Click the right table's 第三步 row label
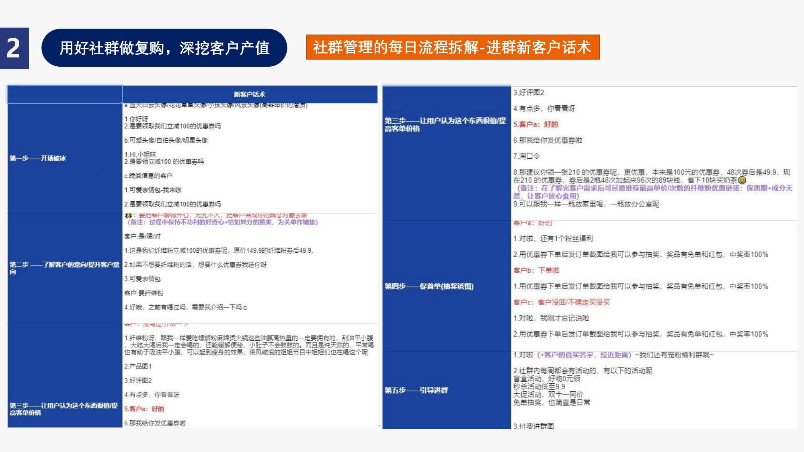The width and height of the screenshot is (804, 452). (x=445, y=125)
